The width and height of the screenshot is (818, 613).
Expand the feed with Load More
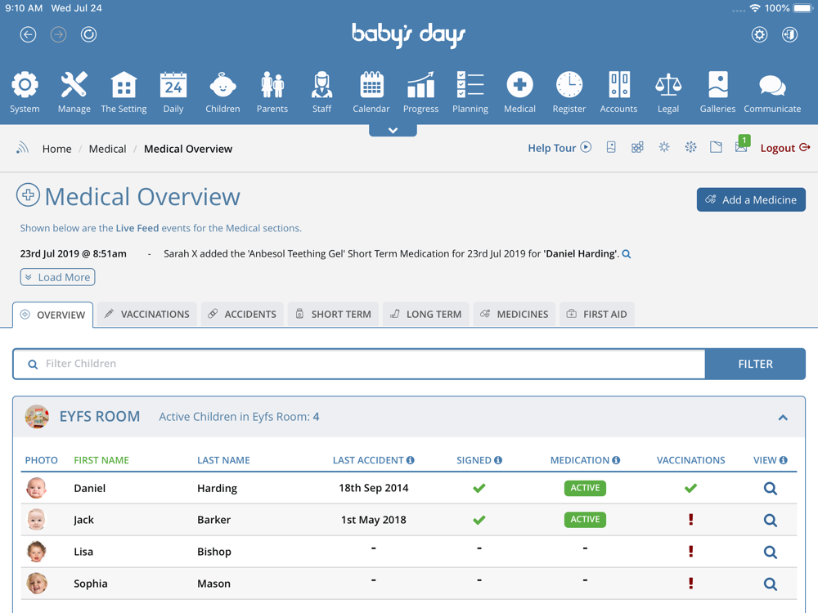point(58,277)
